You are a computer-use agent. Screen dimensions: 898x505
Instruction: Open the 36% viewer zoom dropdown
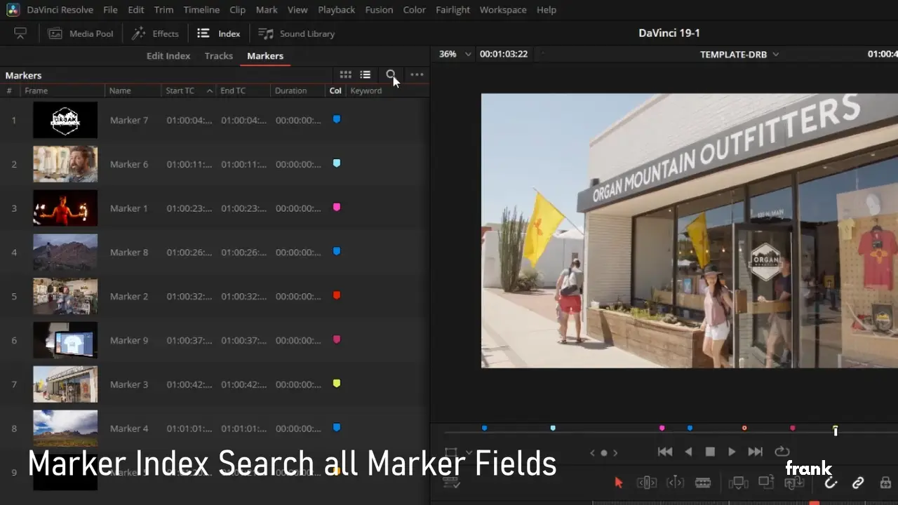[x=455, y=54]
